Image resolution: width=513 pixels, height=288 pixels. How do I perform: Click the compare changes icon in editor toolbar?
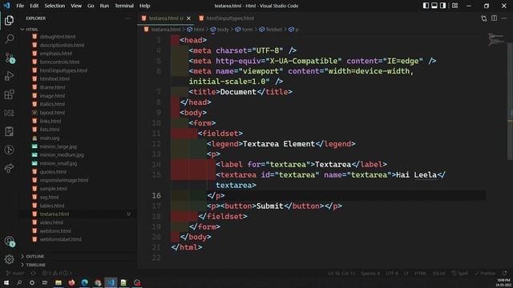point(484,18)
